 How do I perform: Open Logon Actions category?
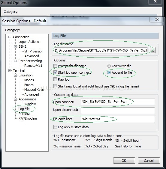click(x=29, y=42)
